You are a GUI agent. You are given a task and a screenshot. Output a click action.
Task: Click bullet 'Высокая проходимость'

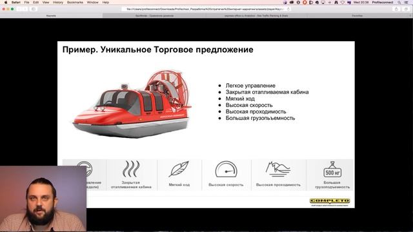256,111
